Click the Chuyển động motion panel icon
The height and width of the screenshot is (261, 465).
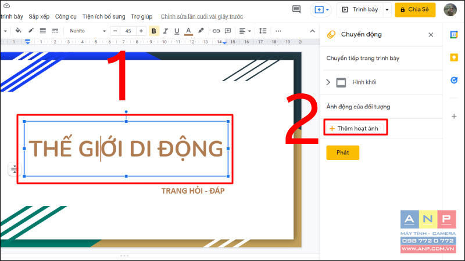click(x=331, y=35)
